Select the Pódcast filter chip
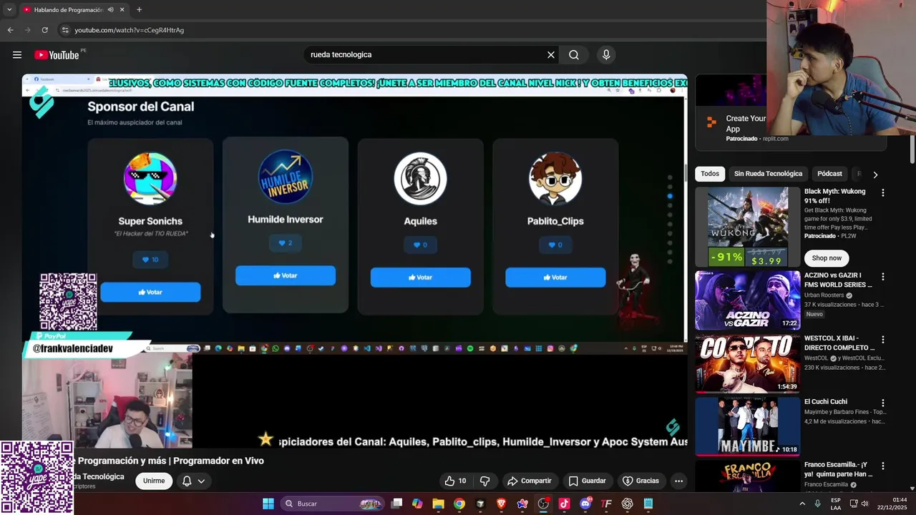This screenshot has height=515, width=916. pos(829,174)
